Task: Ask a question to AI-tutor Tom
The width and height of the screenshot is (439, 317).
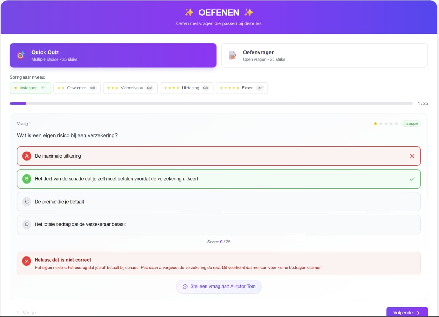Action: (x=219, y=287)
